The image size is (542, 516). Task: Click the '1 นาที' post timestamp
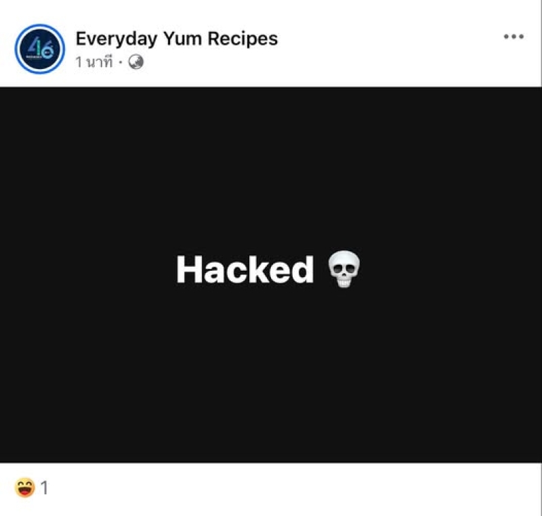(94, 62)
